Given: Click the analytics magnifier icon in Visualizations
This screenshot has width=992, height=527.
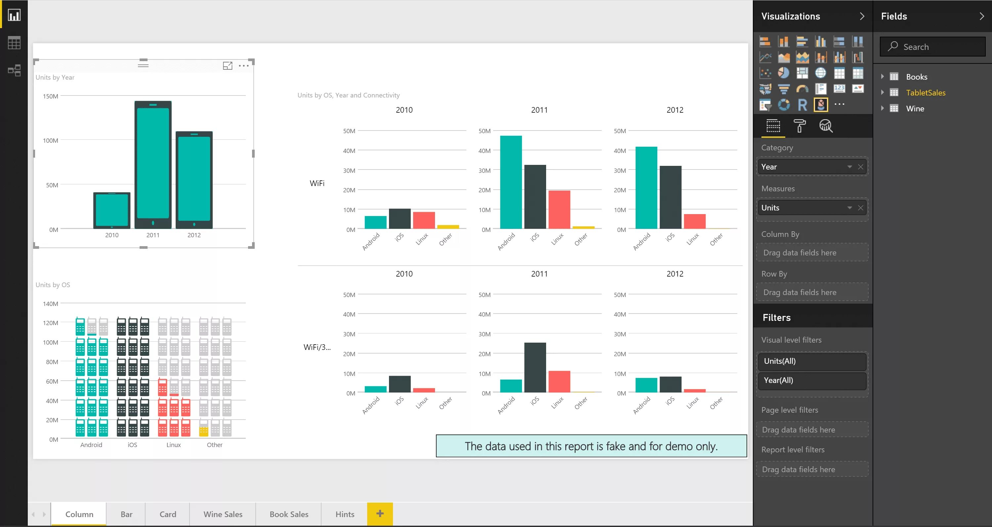Looking at the screenshot, I should pyautogui.click(x=826, y=127).
